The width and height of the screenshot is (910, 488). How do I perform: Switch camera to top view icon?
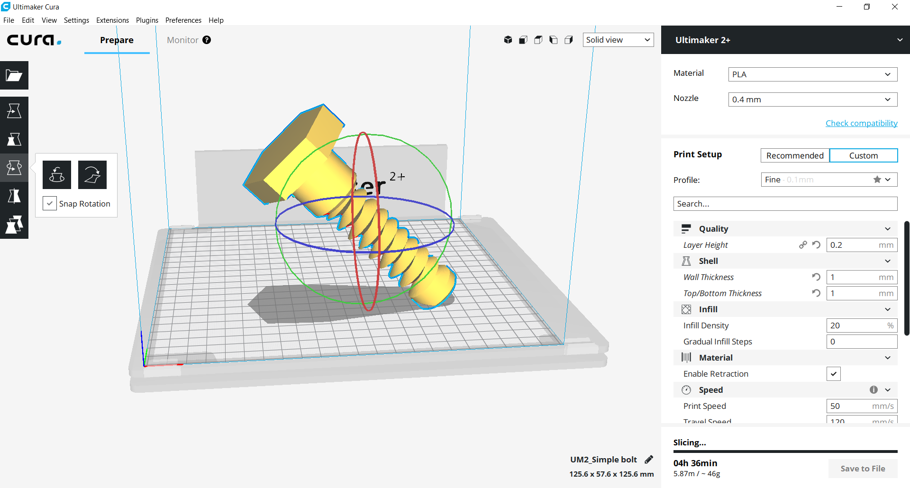click(x=538, y=40)
